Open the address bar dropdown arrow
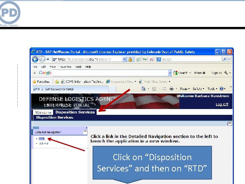 point(124,59)
